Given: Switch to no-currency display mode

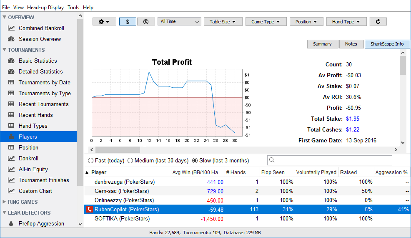Looking at the screenshot, I should click(146, 22).
